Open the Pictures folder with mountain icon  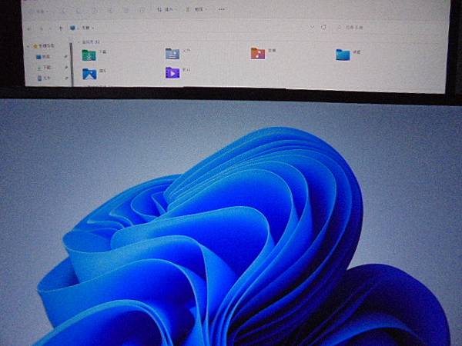(89, 74)
